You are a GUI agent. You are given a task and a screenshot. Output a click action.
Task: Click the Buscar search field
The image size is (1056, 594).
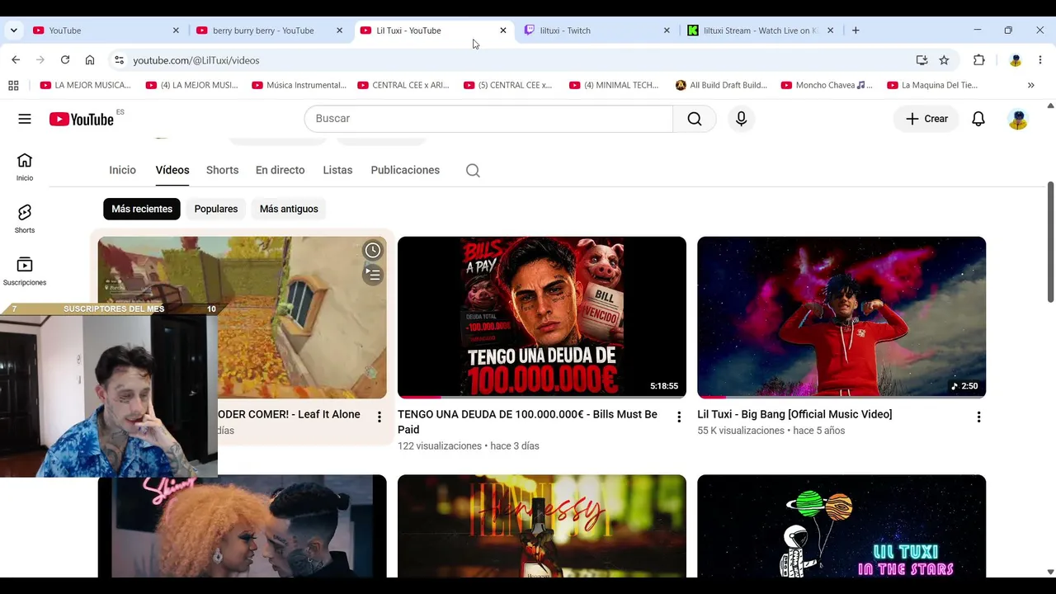(x=488, y=119)
